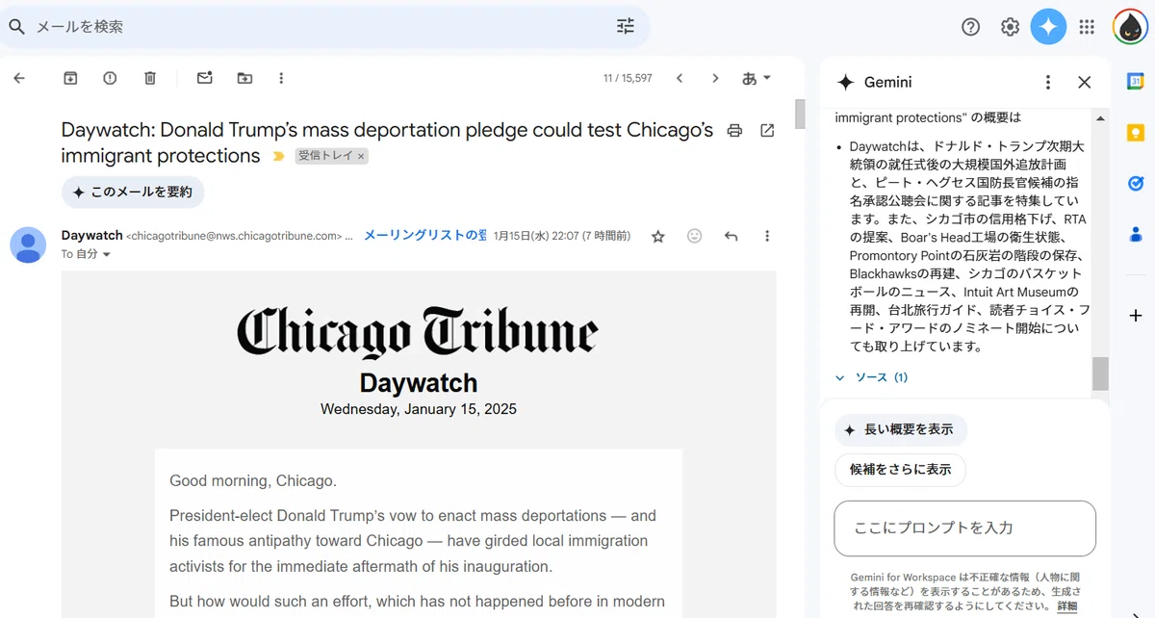Star this Daywatch email
This screenshot has width=1155, height=618.
658,236
